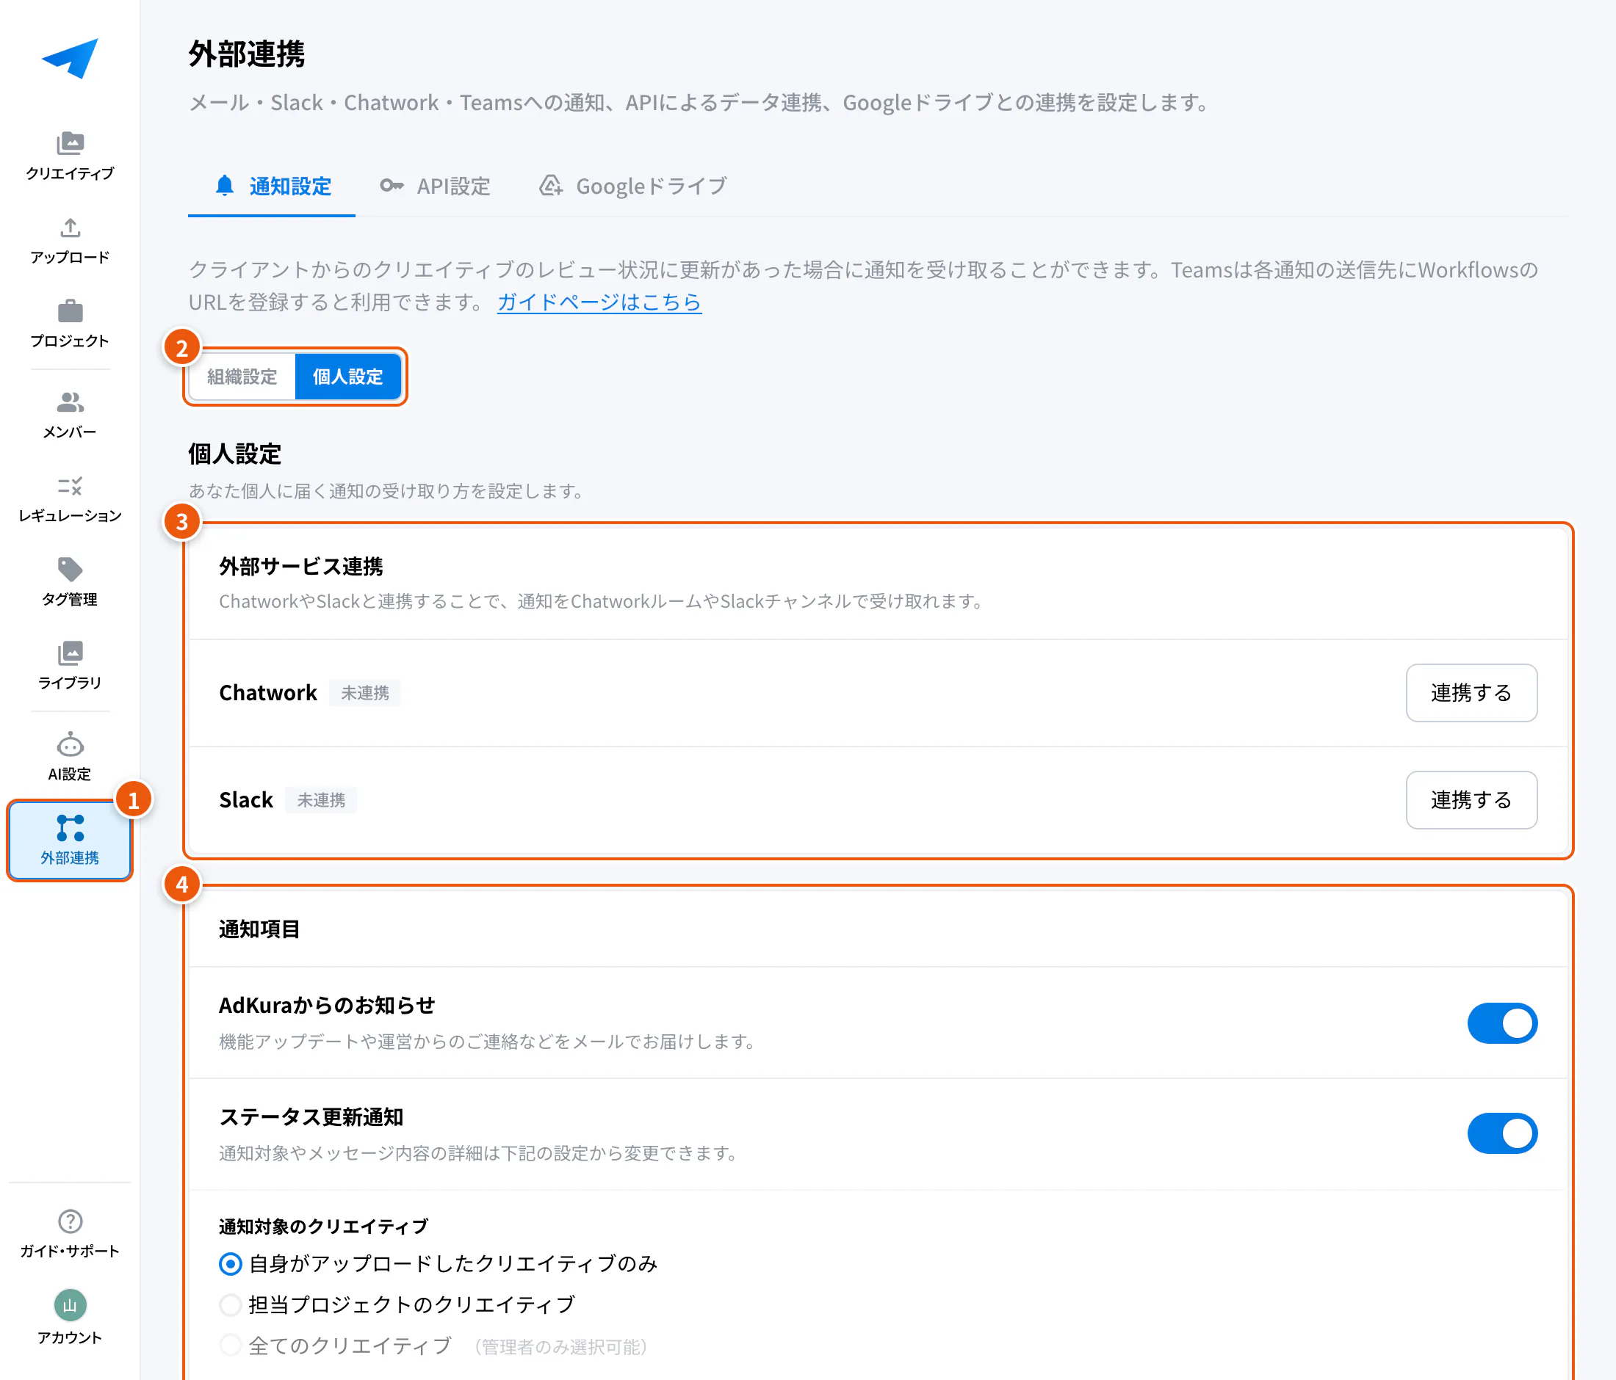Go to プロジェクト briefcase icon
Screen dimensions: 1616x1380
pos(69,310)
